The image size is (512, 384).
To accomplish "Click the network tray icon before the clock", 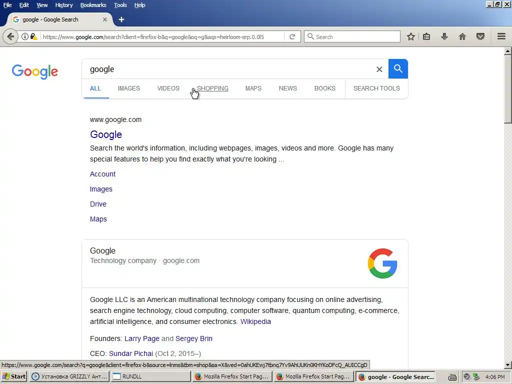I will (476, 377).
